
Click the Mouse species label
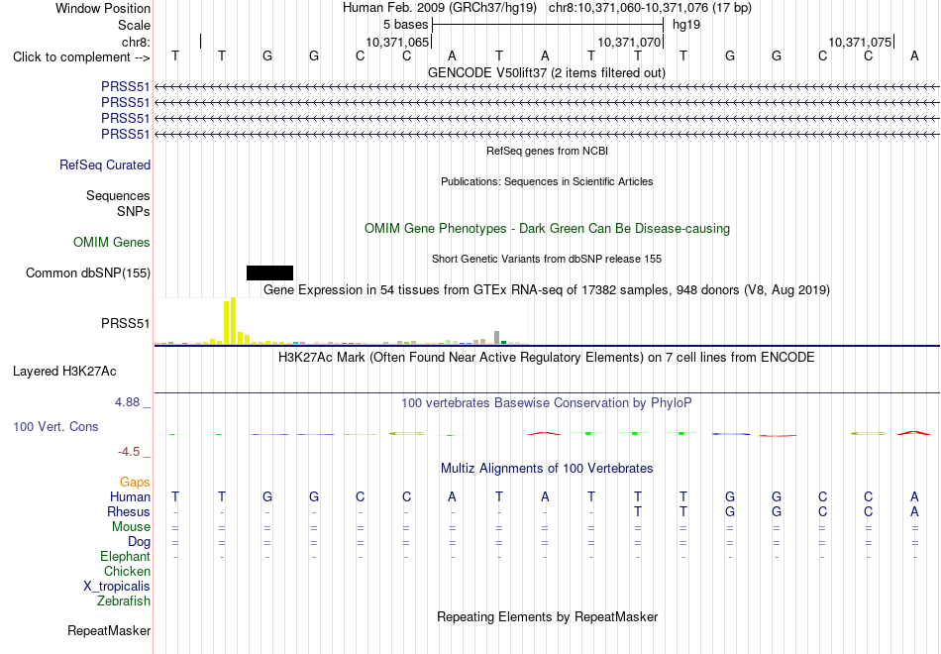(131, 527)
